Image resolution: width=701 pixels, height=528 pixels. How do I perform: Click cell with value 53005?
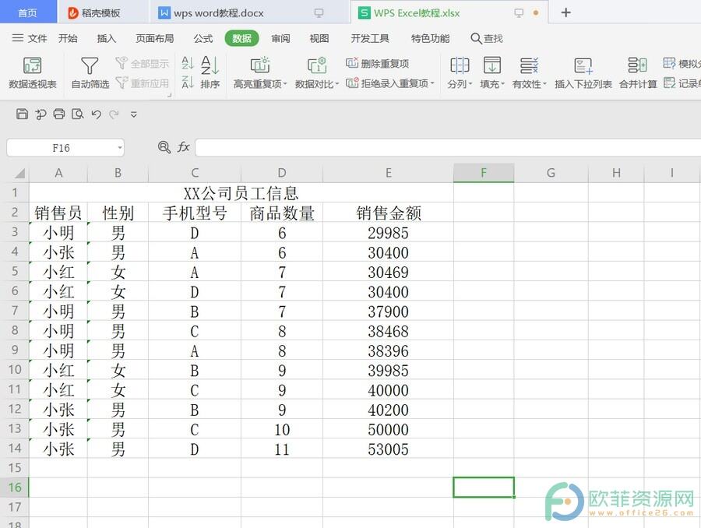click(x=388, y=449)
